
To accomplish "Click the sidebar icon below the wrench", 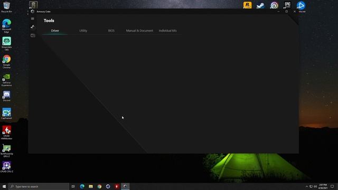I will coord(33,35).
